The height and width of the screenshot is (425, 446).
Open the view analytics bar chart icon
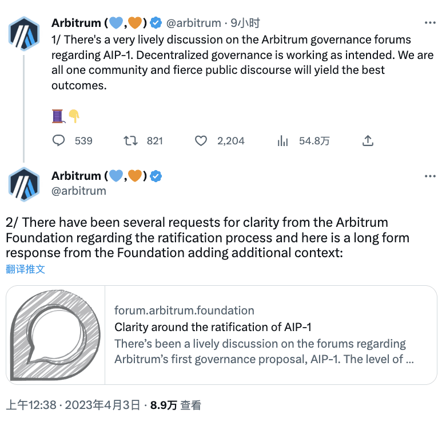282,140
